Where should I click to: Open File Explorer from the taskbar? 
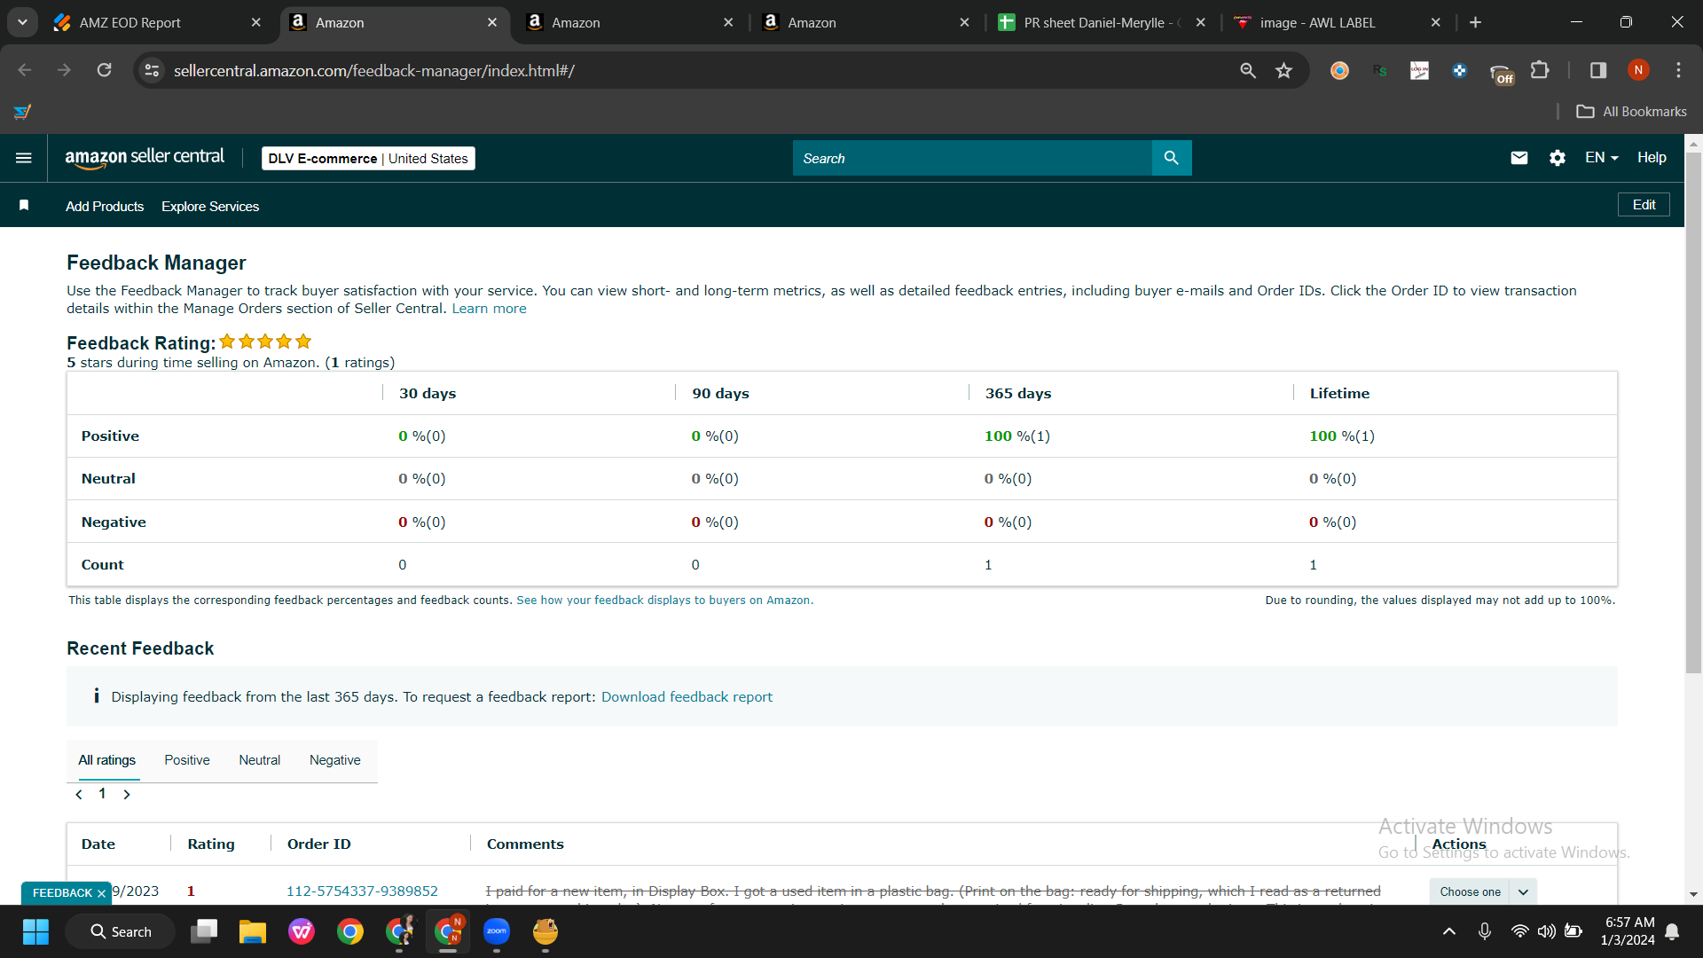[253, 931]
